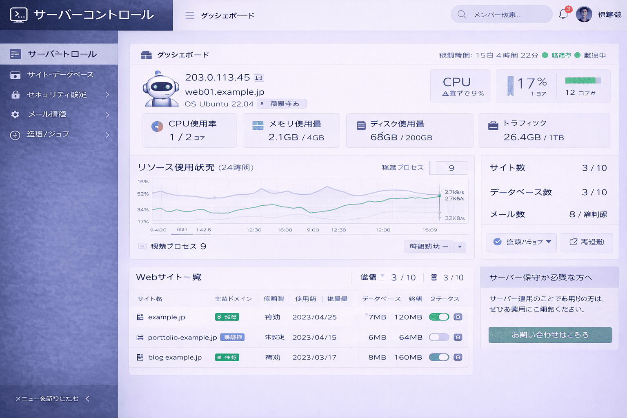Click the member search input field
627x418 pixels.
(506, 15)
